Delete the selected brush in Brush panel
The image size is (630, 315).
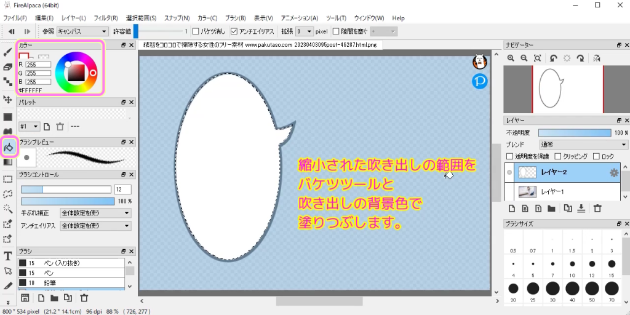click(84, 298)
